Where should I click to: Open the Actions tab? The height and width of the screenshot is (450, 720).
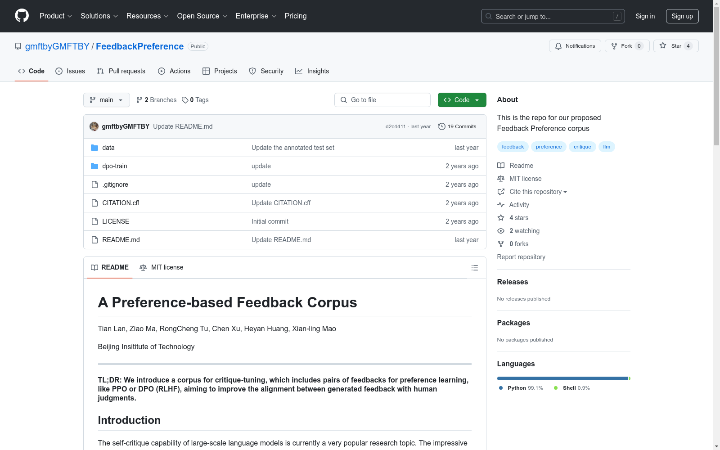pyautogui.click(x=174, y=71)
